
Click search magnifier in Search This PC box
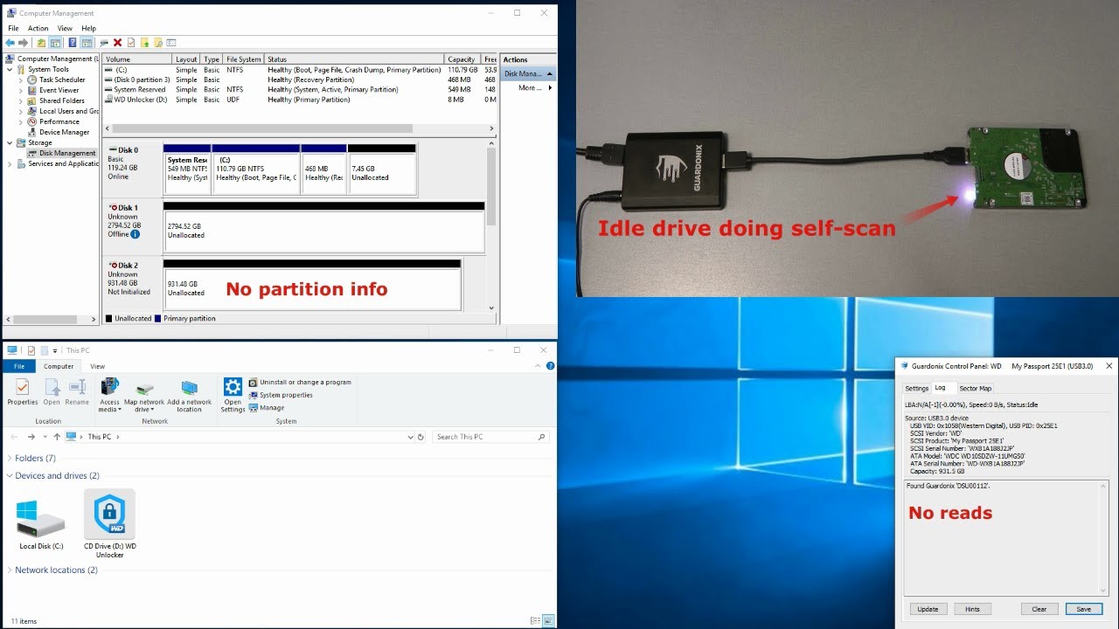[541, 437]
